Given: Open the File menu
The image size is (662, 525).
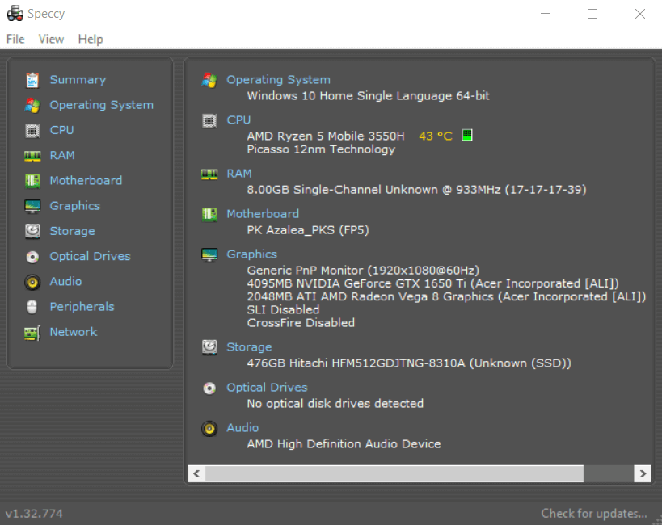Looking at the screenshot, I should click(15, 40).
